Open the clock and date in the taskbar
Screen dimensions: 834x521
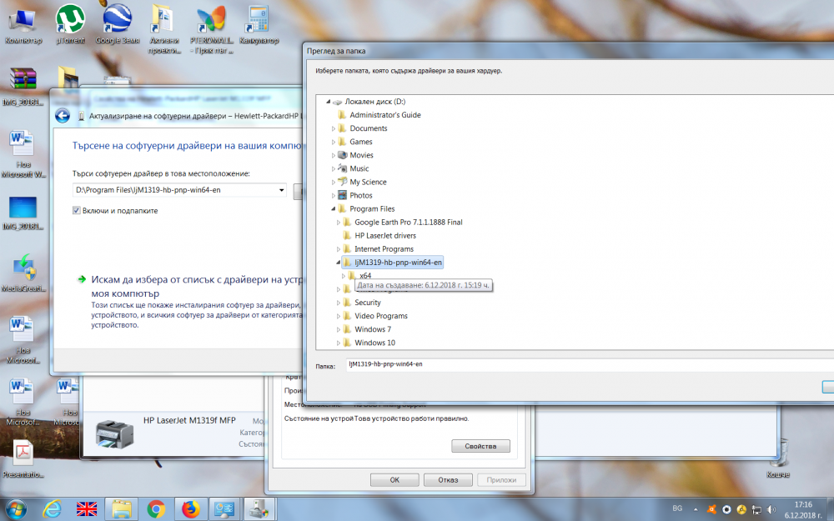[803, 509]
